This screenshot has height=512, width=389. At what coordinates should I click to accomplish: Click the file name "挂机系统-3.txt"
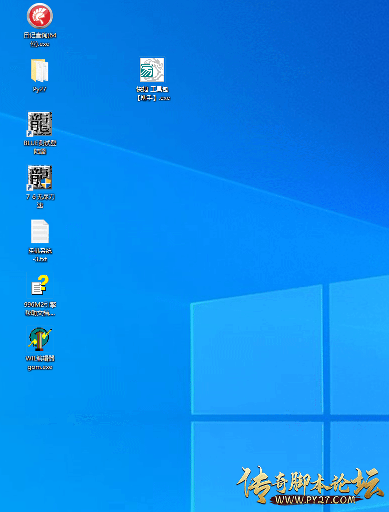point(40,255)
